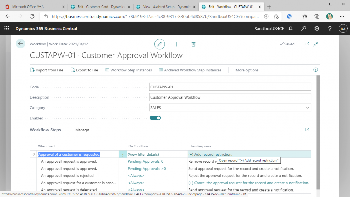350x197 pixels.
Task: Open the BA user account avatar
Action: coord(343,29)
